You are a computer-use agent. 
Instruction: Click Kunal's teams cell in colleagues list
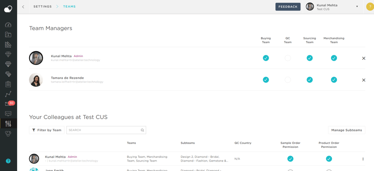pos(147,159)
